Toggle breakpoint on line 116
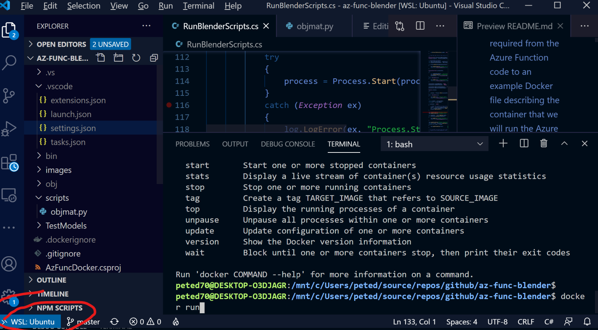 (x=169, y=105)
